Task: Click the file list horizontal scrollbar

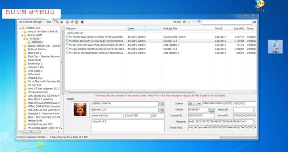Action: pos(131,91)
